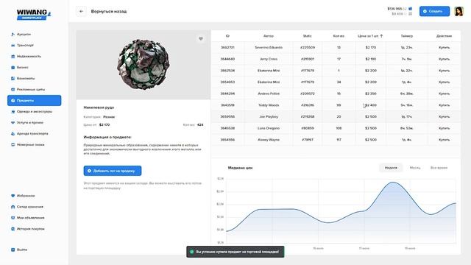Click the back arrow icon

coord(81,12)
